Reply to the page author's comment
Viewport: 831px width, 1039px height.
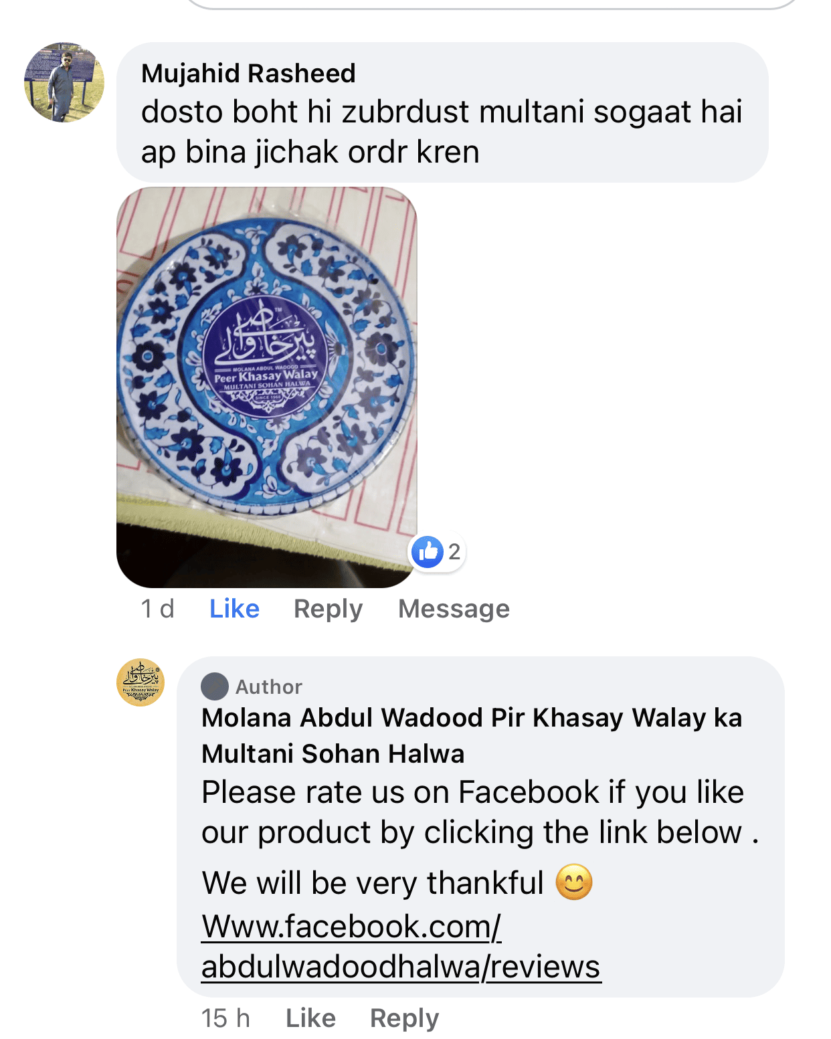pos(404,1018)
